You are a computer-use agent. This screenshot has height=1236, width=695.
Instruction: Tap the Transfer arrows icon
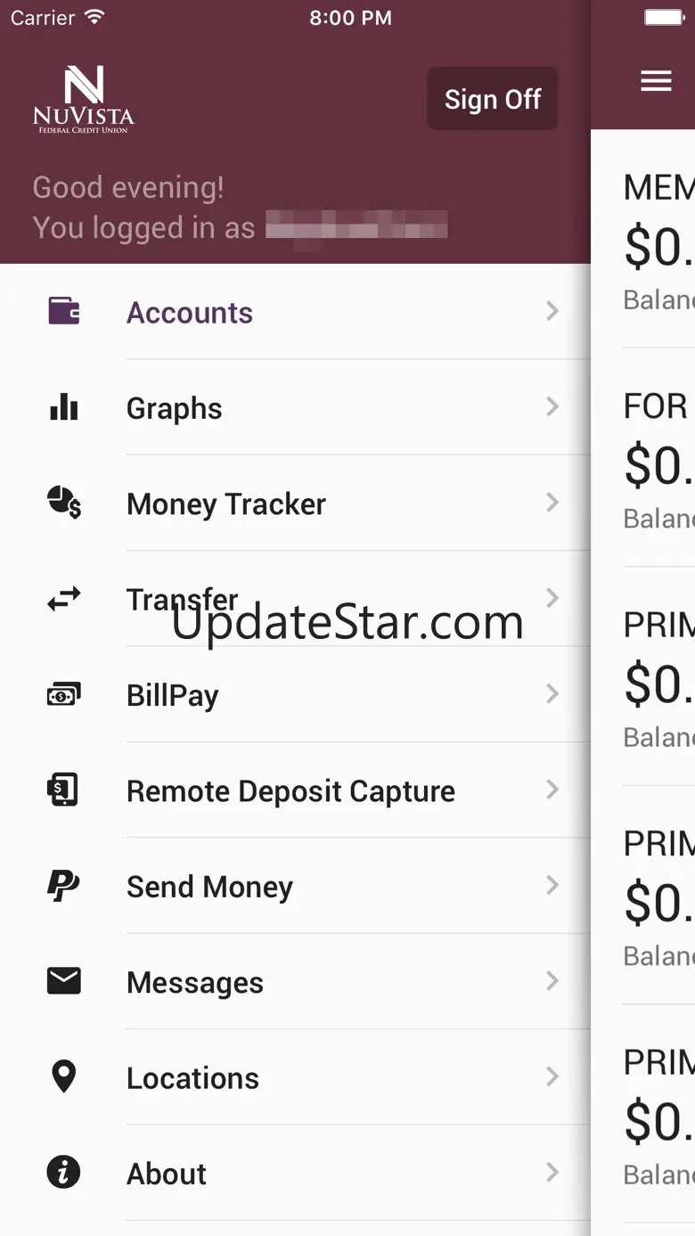tap(64, 599)
